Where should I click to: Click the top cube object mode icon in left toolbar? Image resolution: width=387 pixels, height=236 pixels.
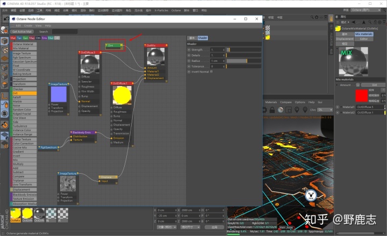(5, 41)
